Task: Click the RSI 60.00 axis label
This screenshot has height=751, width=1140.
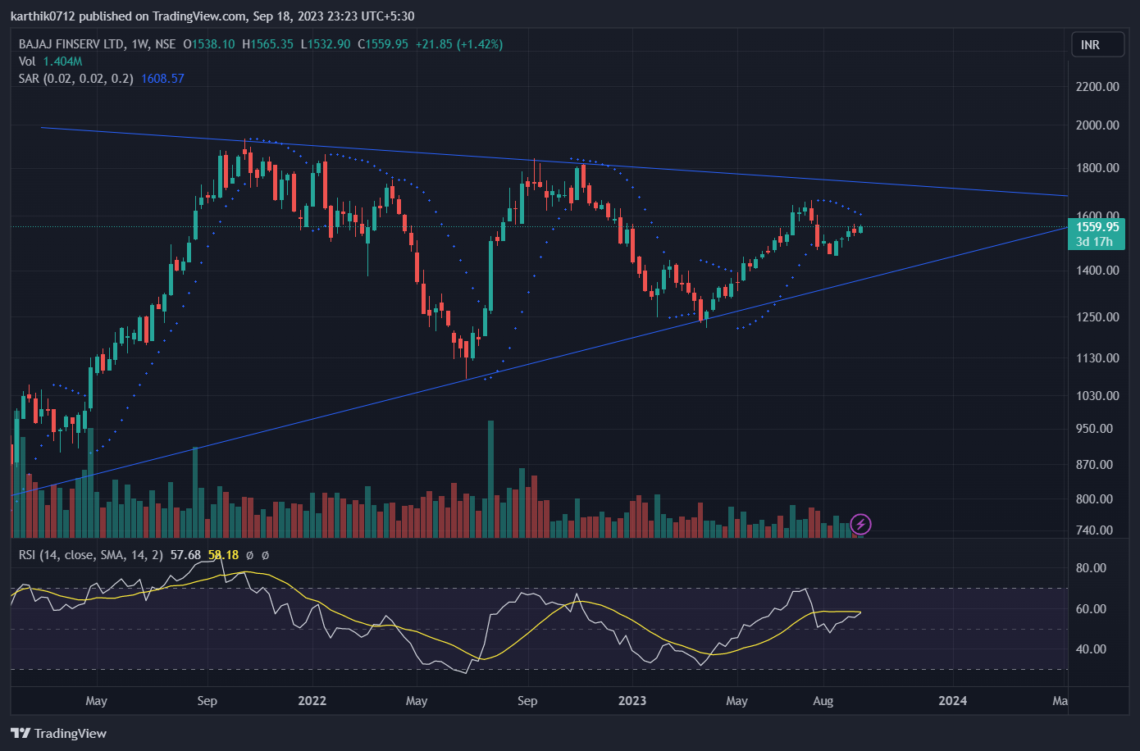Action: coord(1091,608)
